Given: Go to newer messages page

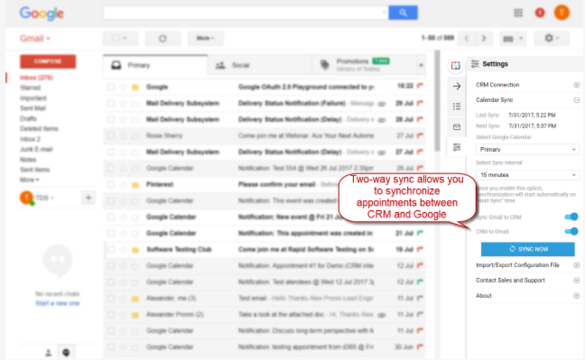Looking at the screenshot, I should click(466, 38).
